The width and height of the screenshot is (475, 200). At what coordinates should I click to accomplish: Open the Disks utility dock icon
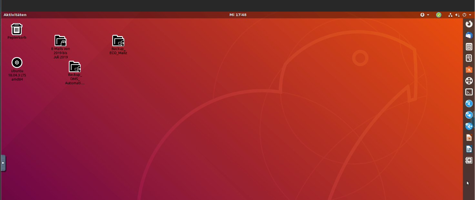click(469, 58)
